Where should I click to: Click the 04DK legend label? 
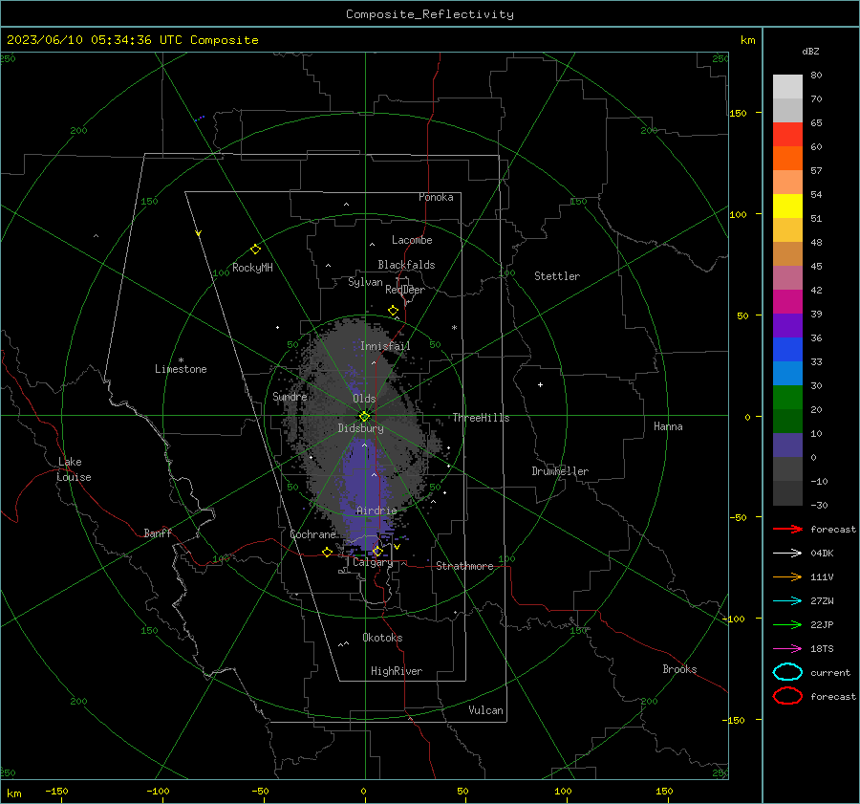point(822,554)
